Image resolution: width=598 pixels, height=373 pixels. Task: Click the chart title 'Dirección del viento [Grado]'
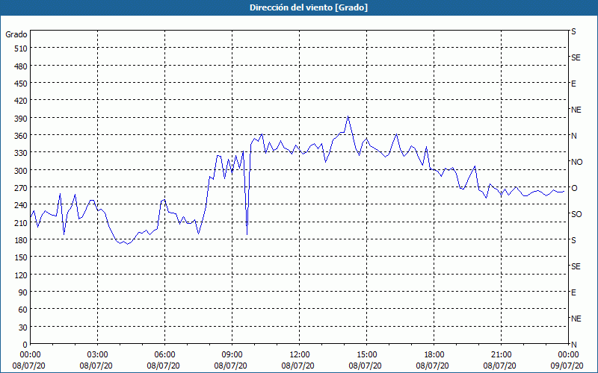(x=309, y=7)
